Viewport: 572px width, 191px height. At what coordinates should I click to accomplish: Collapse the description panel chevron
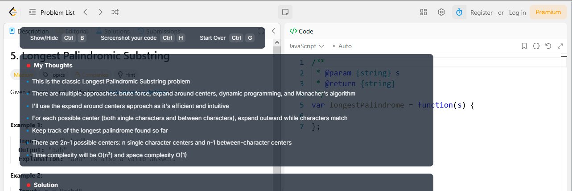pos(274,31)
